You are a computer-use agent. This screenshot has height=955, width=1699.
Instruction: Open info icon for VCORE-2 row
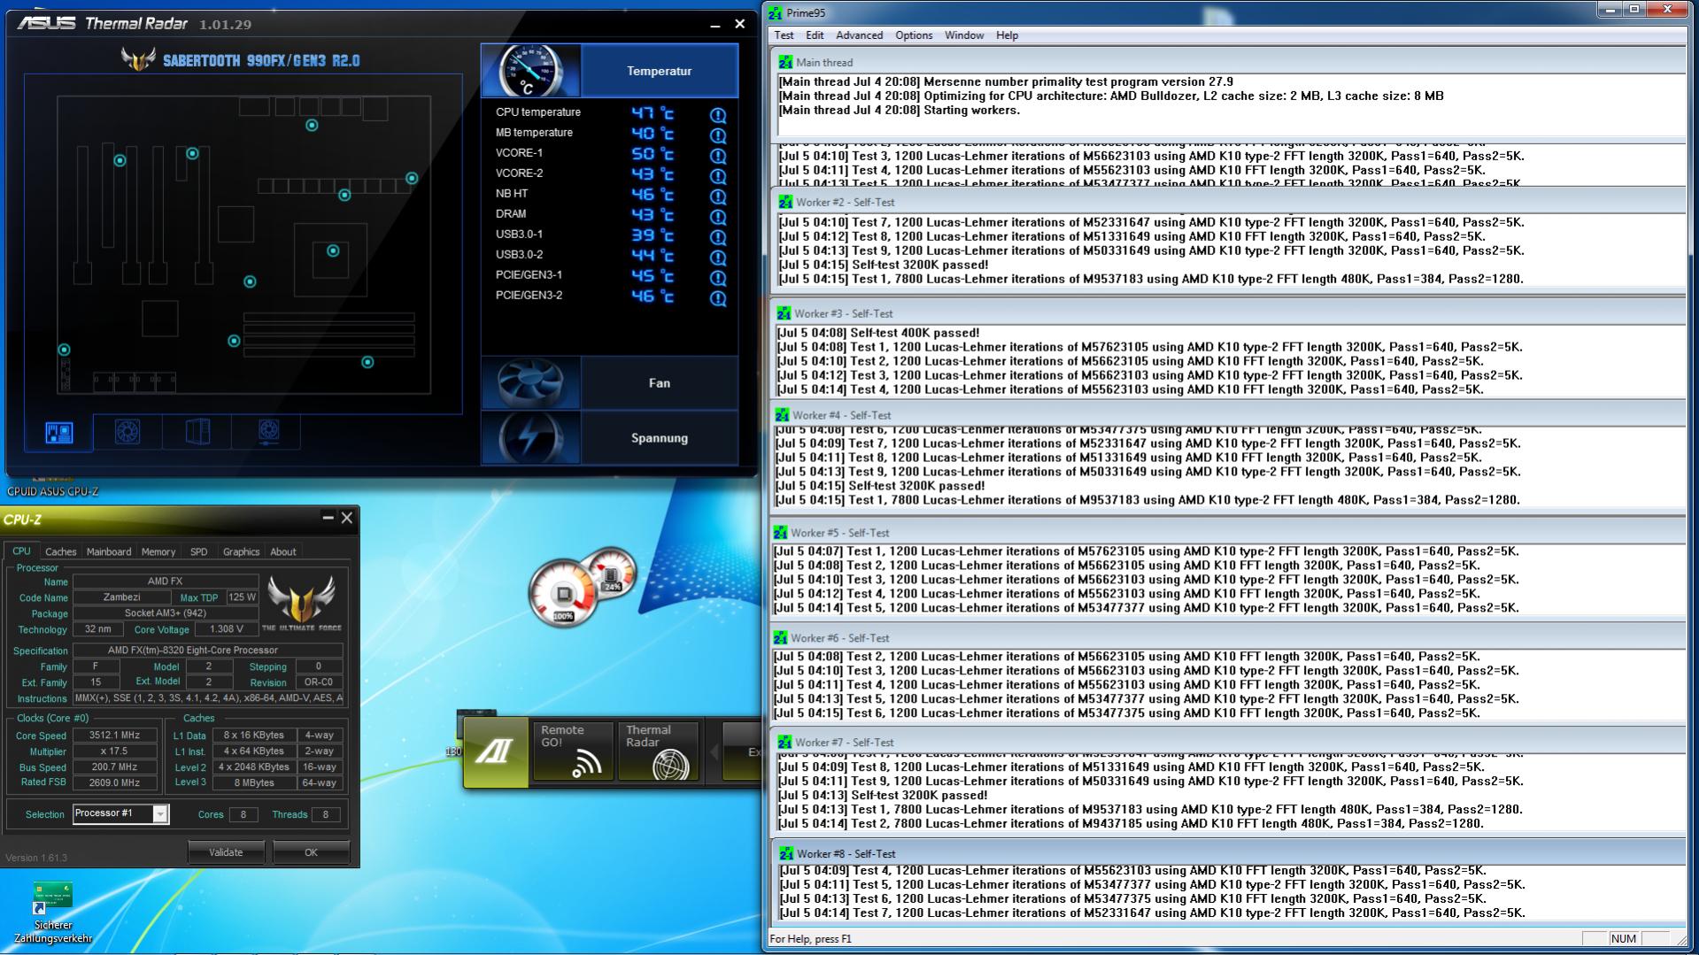click(718, 176)
